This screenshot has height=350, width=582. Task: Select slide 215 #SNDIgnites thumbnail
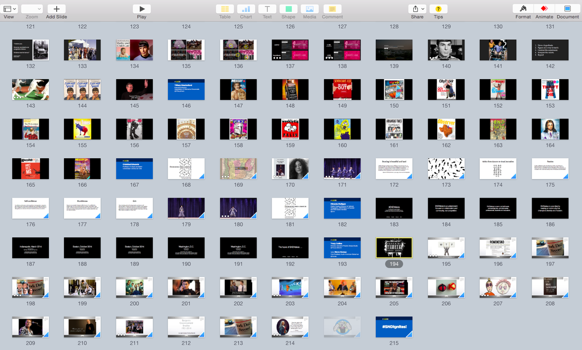coord(394,327)
